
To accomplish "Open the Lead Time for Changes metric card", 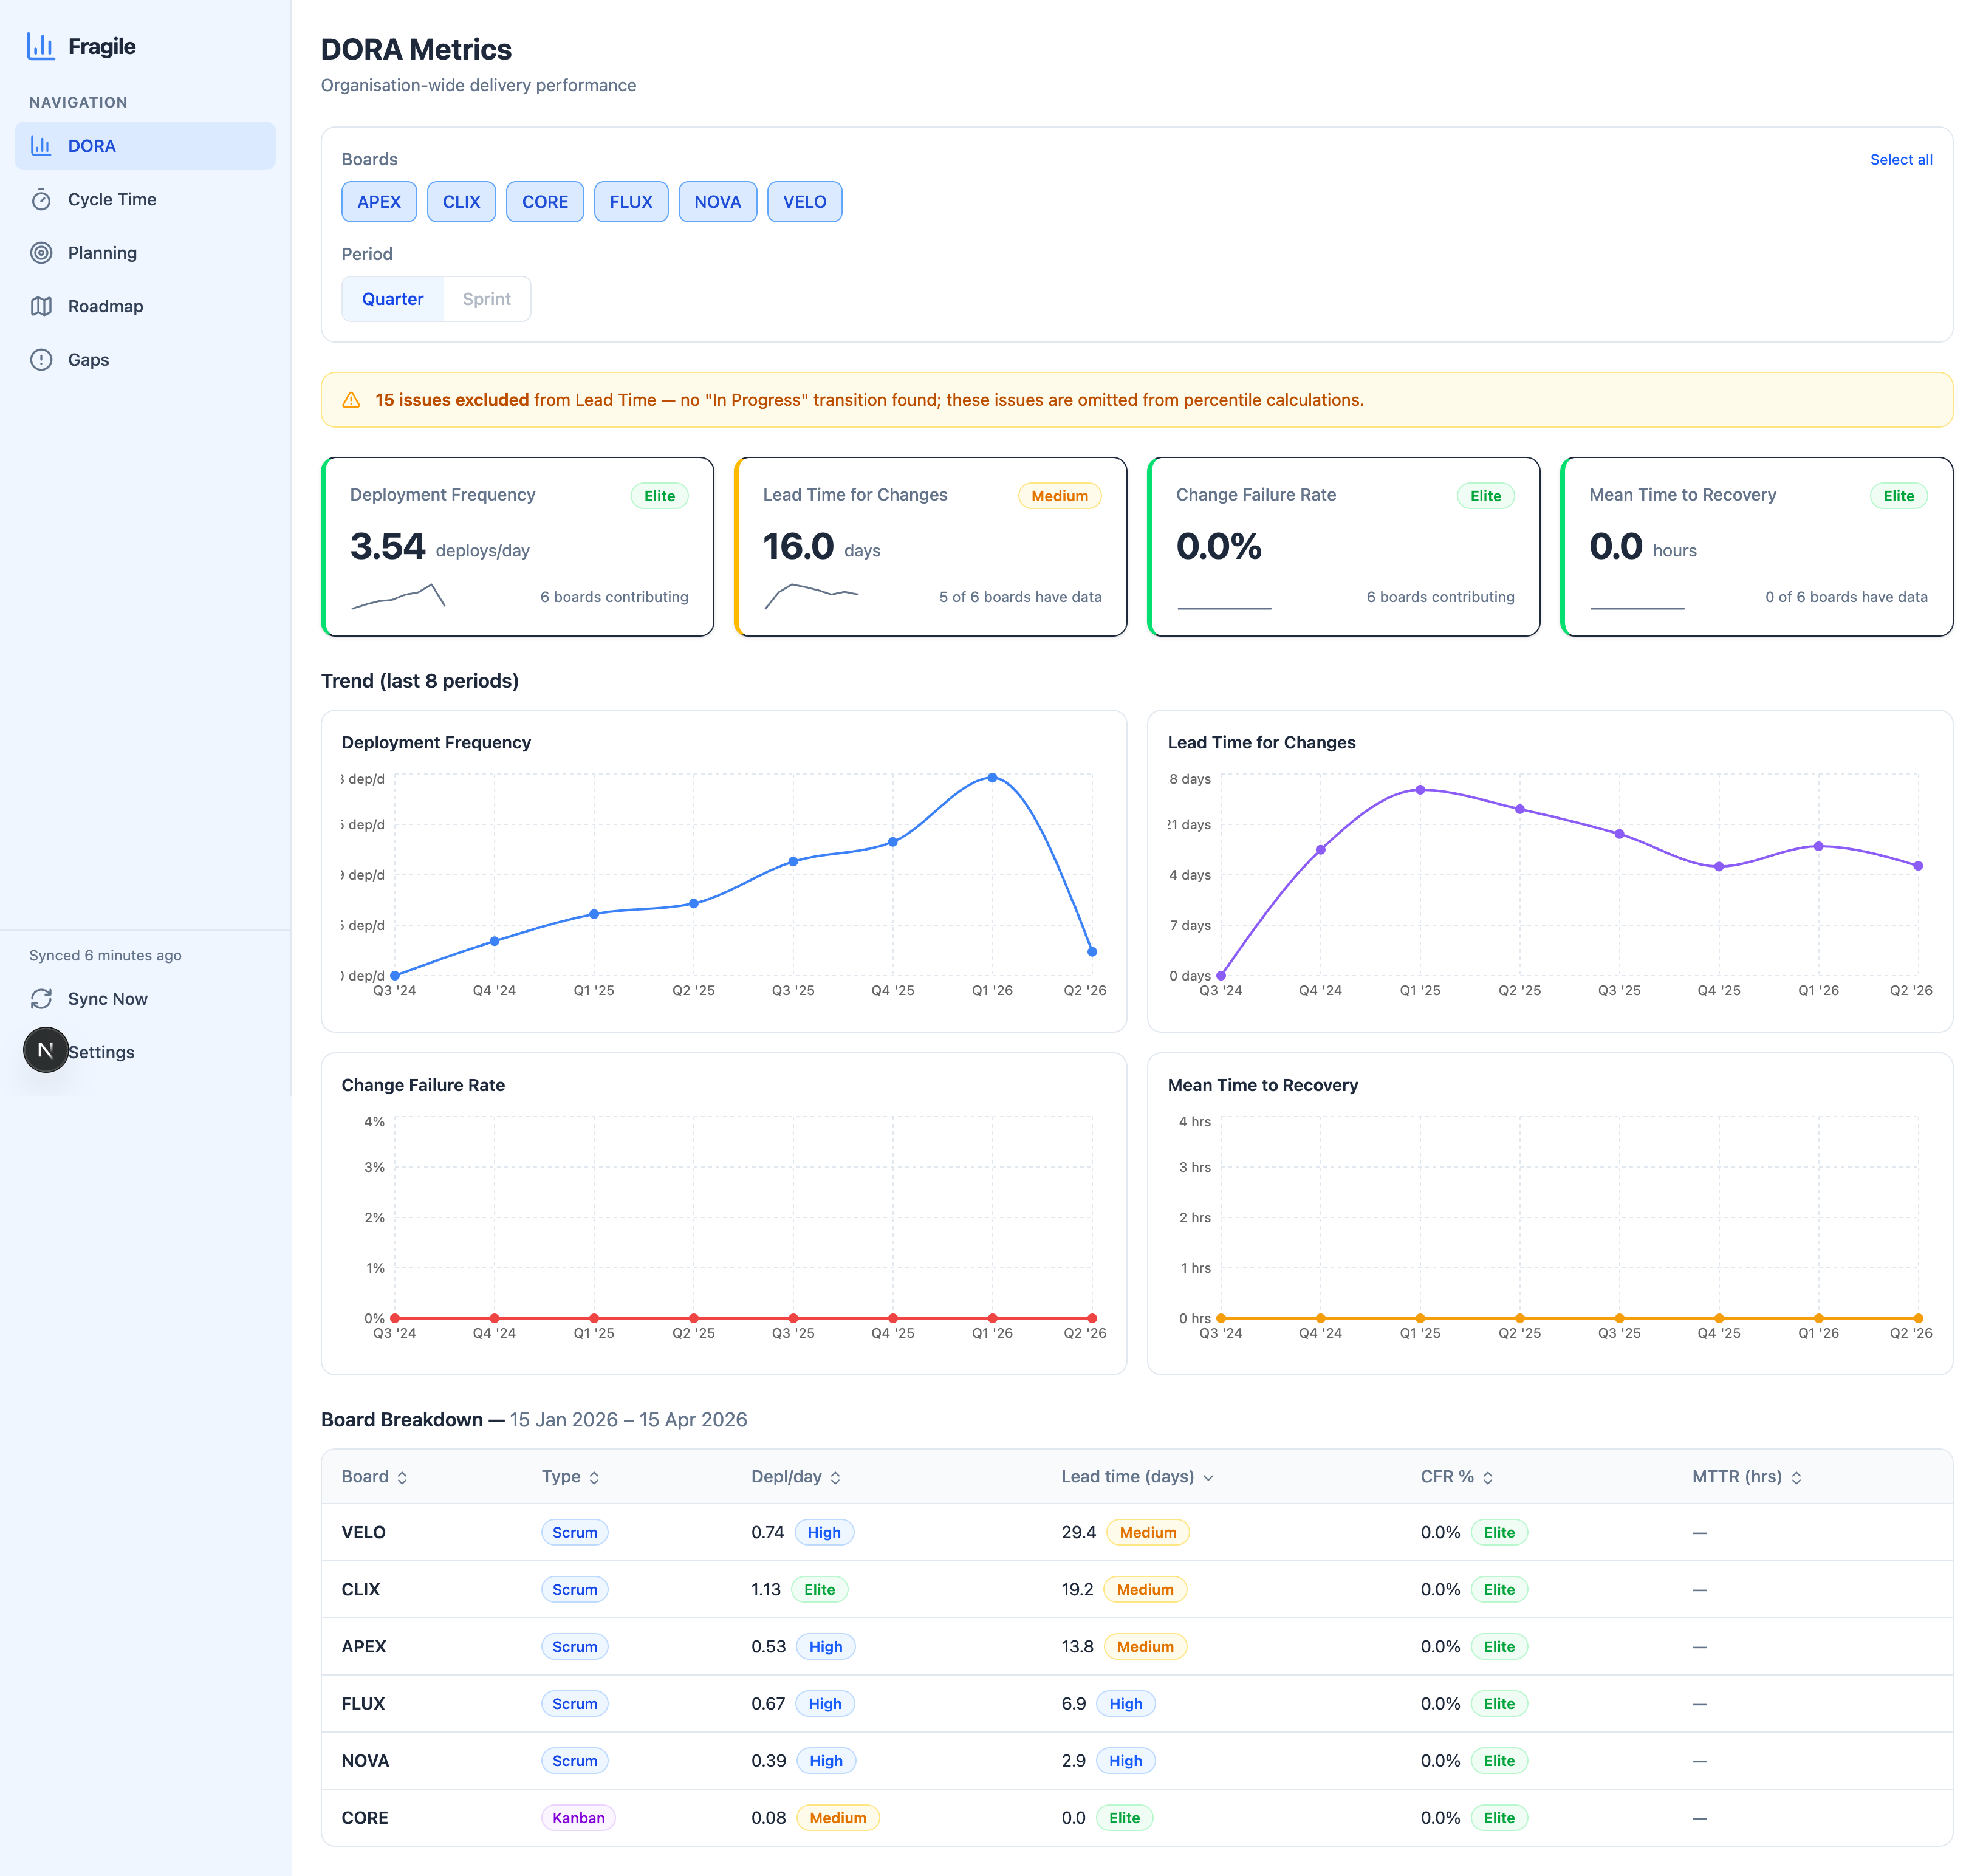I will (x=930, y=546).
